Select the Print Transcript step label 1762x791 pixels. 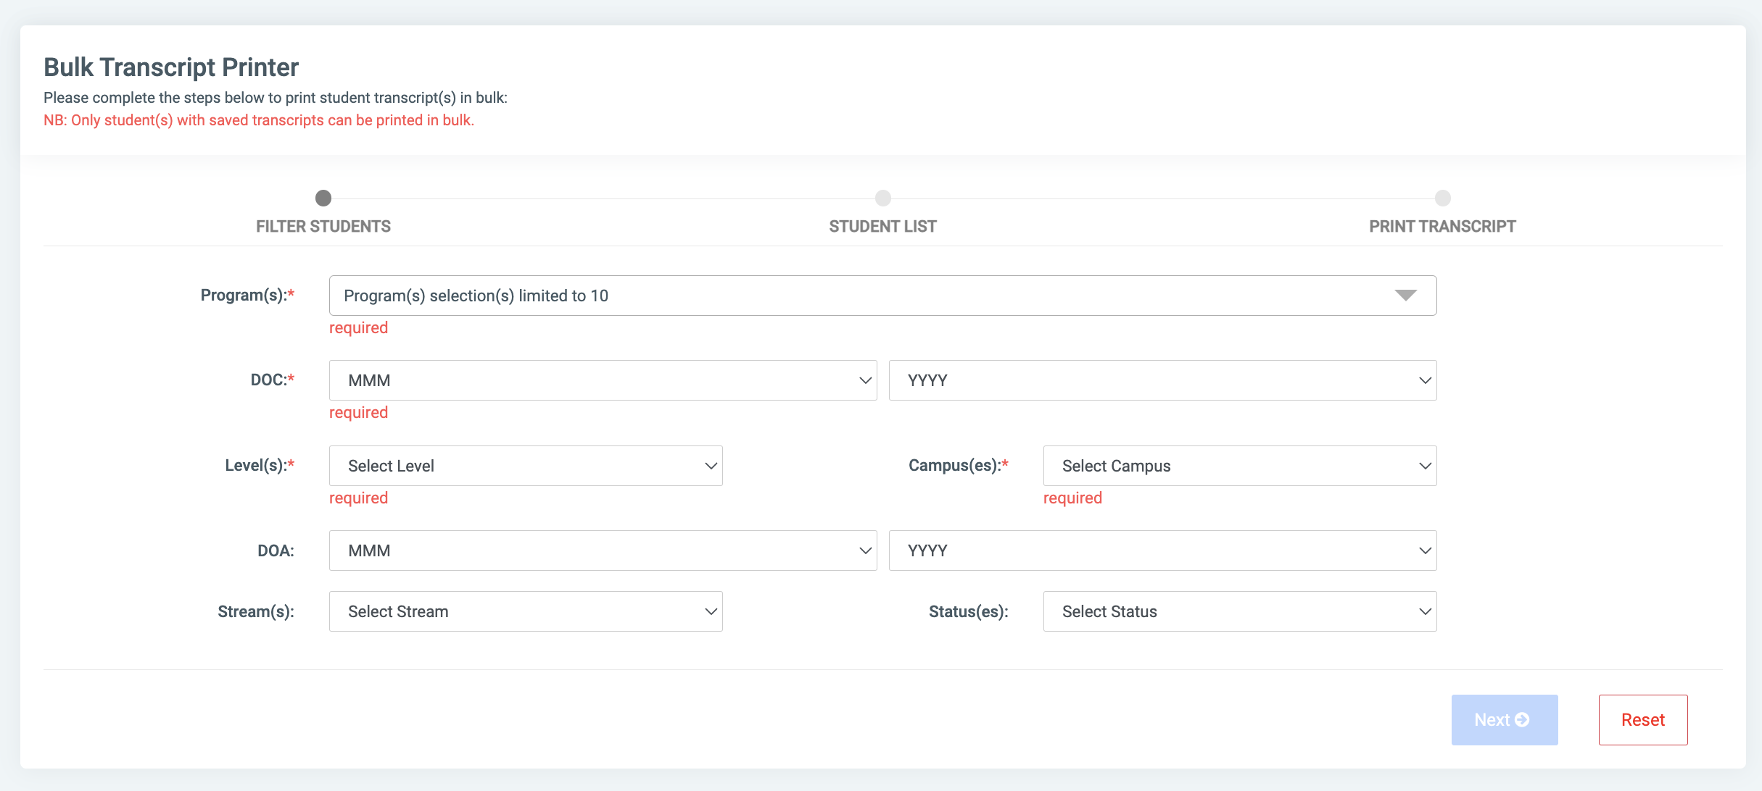(x=1442, y=225)
